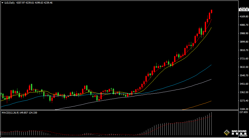Click the 157.655 value on MACD scale
The width and height of the screenshot is (249, 138).
click(x=243, y=112)
